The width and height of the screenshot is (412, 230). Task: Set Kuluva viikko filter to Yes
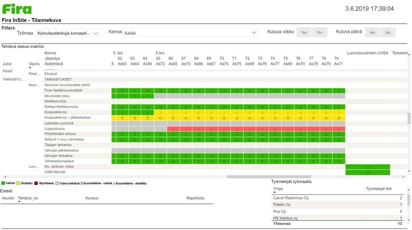point(304,32)
